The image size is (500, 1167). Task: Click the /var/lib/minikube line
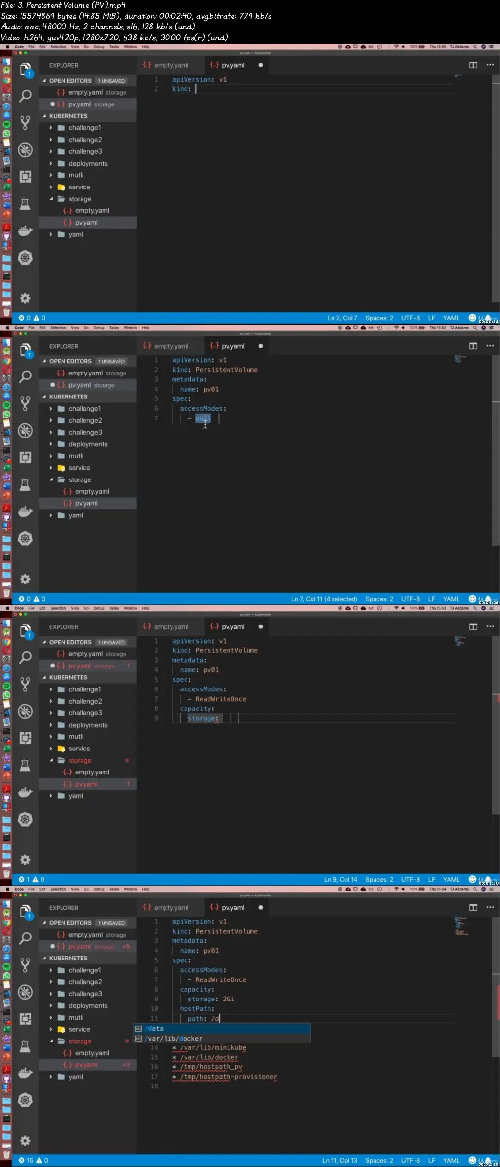pos(209,1047)
